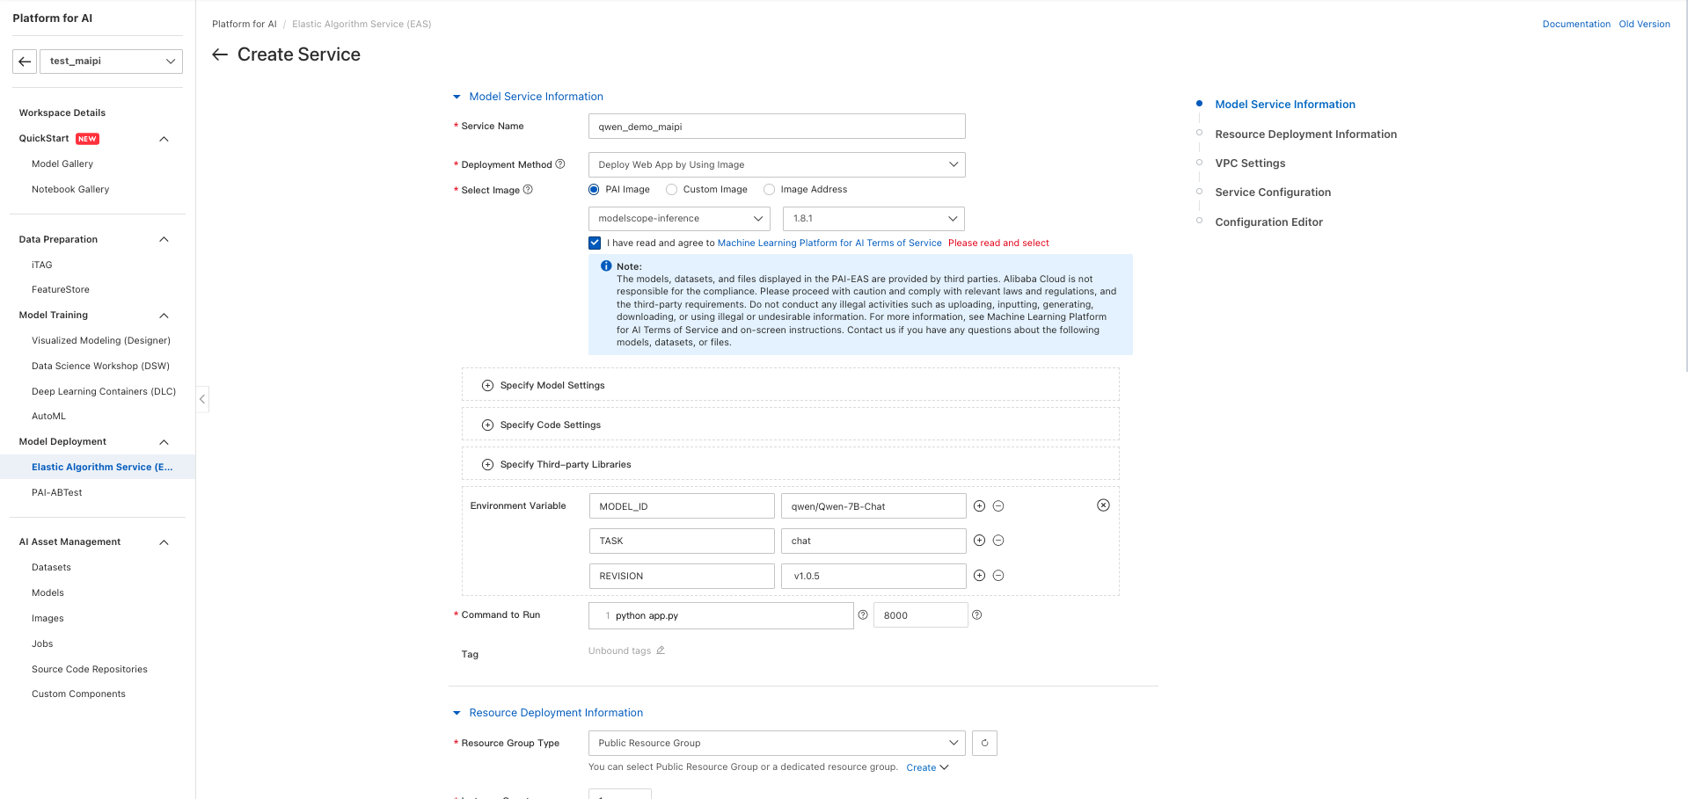Add a variable after the TASK row

click(x=979, y=541)
